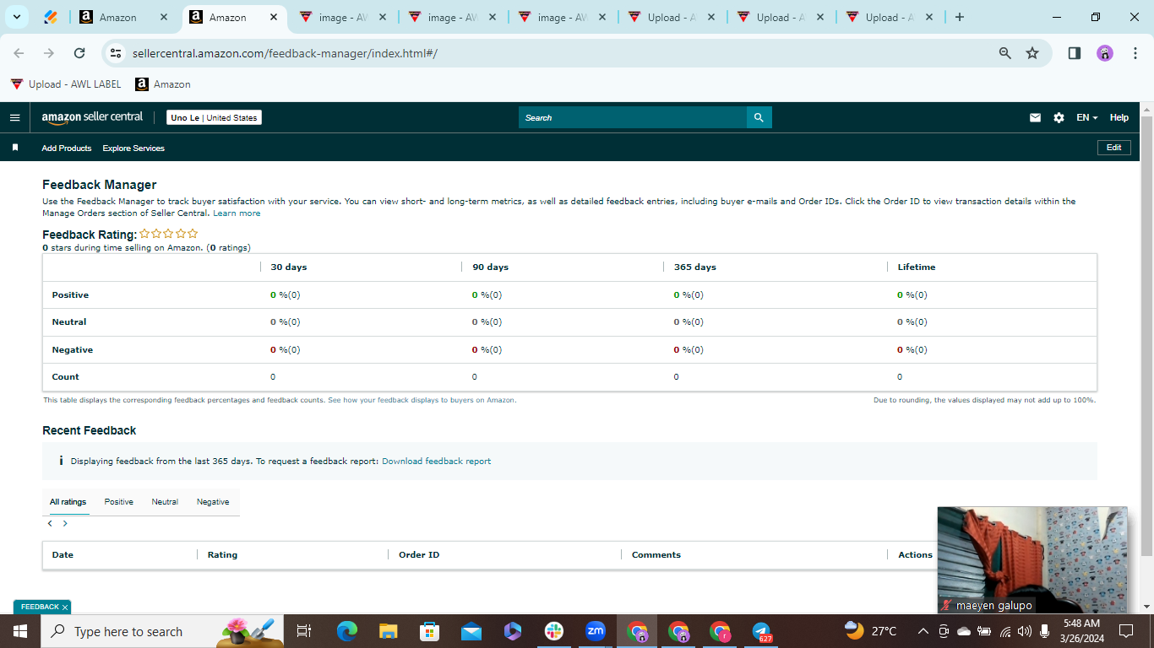Open Slack from the taskbar
This screenshot has width=1154, height=648.
click(554, 631)
